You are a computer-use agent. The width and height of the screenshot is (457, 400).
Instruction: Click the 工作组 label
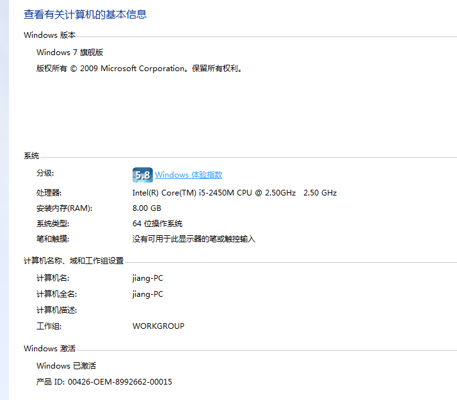[49, 326]
